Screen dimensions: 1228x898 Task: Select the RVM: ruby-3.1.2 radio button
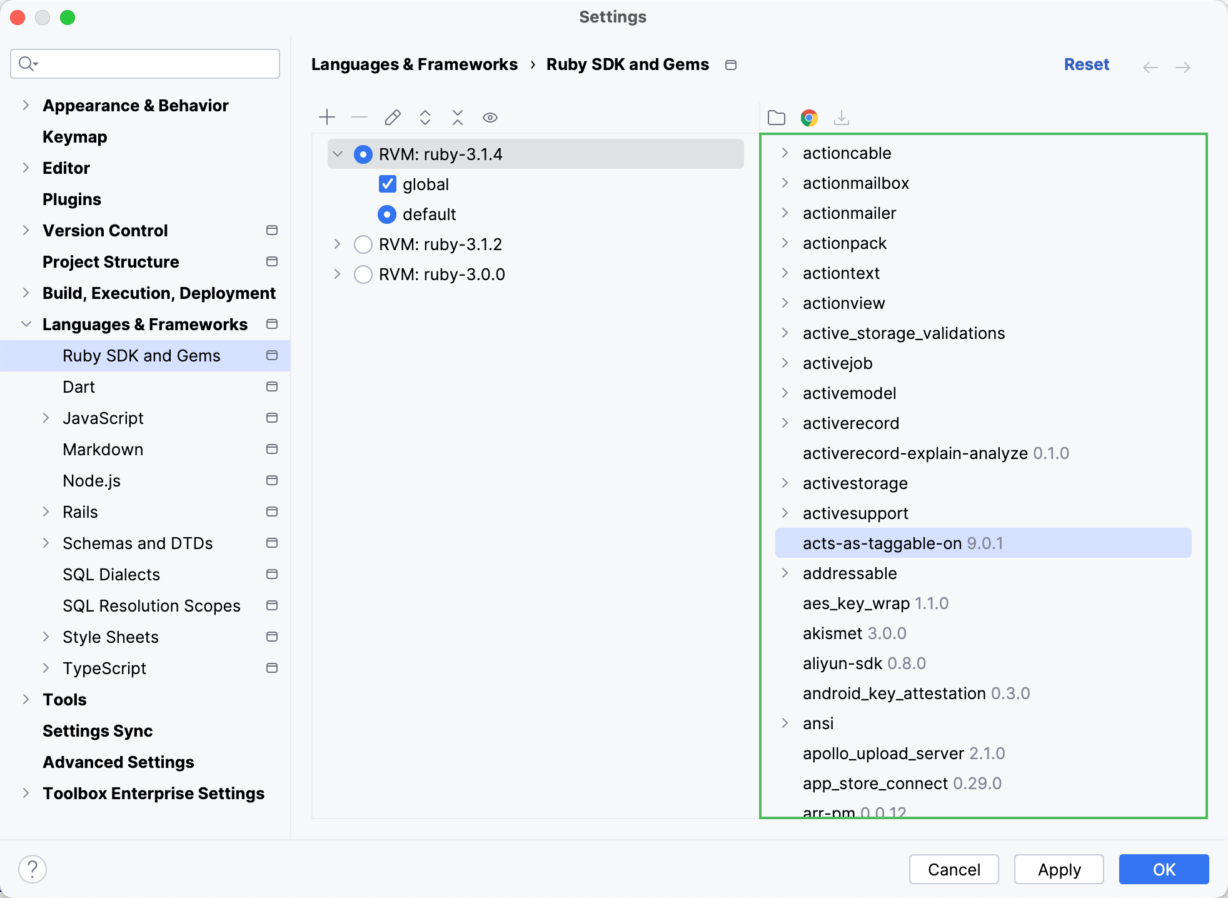[363, 245]
